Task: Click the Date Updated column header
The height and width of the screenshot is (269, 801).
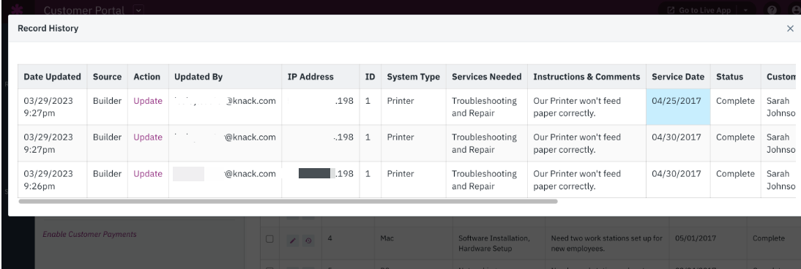Action: point(52,77)
